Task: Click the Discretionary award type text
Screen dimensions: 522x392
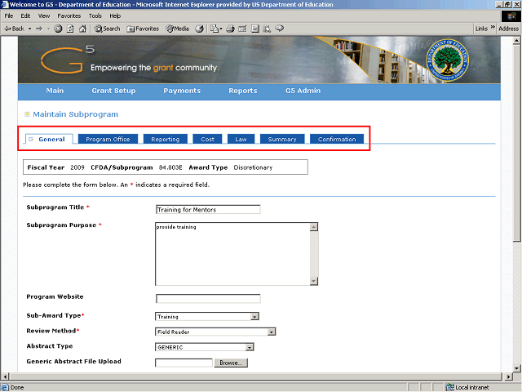Action: click(x=253, y=167)
